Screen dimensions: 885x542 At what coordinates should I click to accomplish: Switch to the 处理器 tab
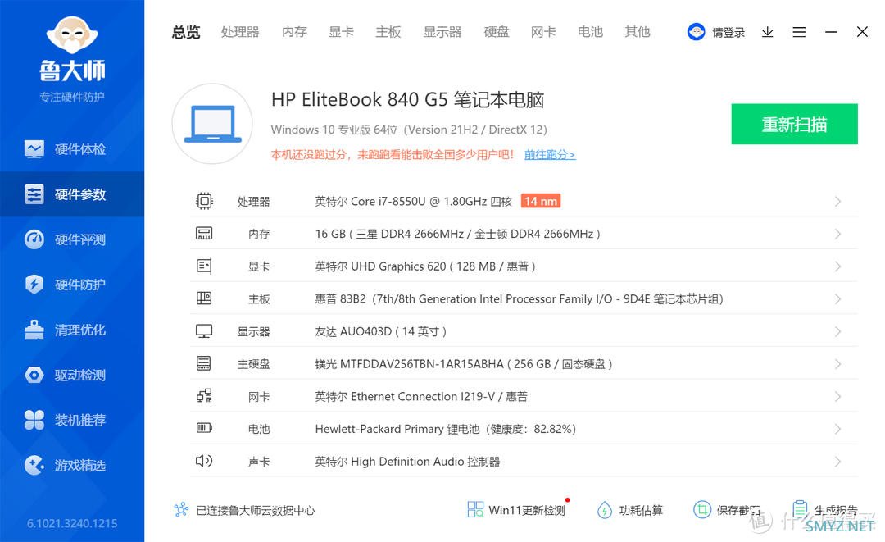click(x=240, y=32)
